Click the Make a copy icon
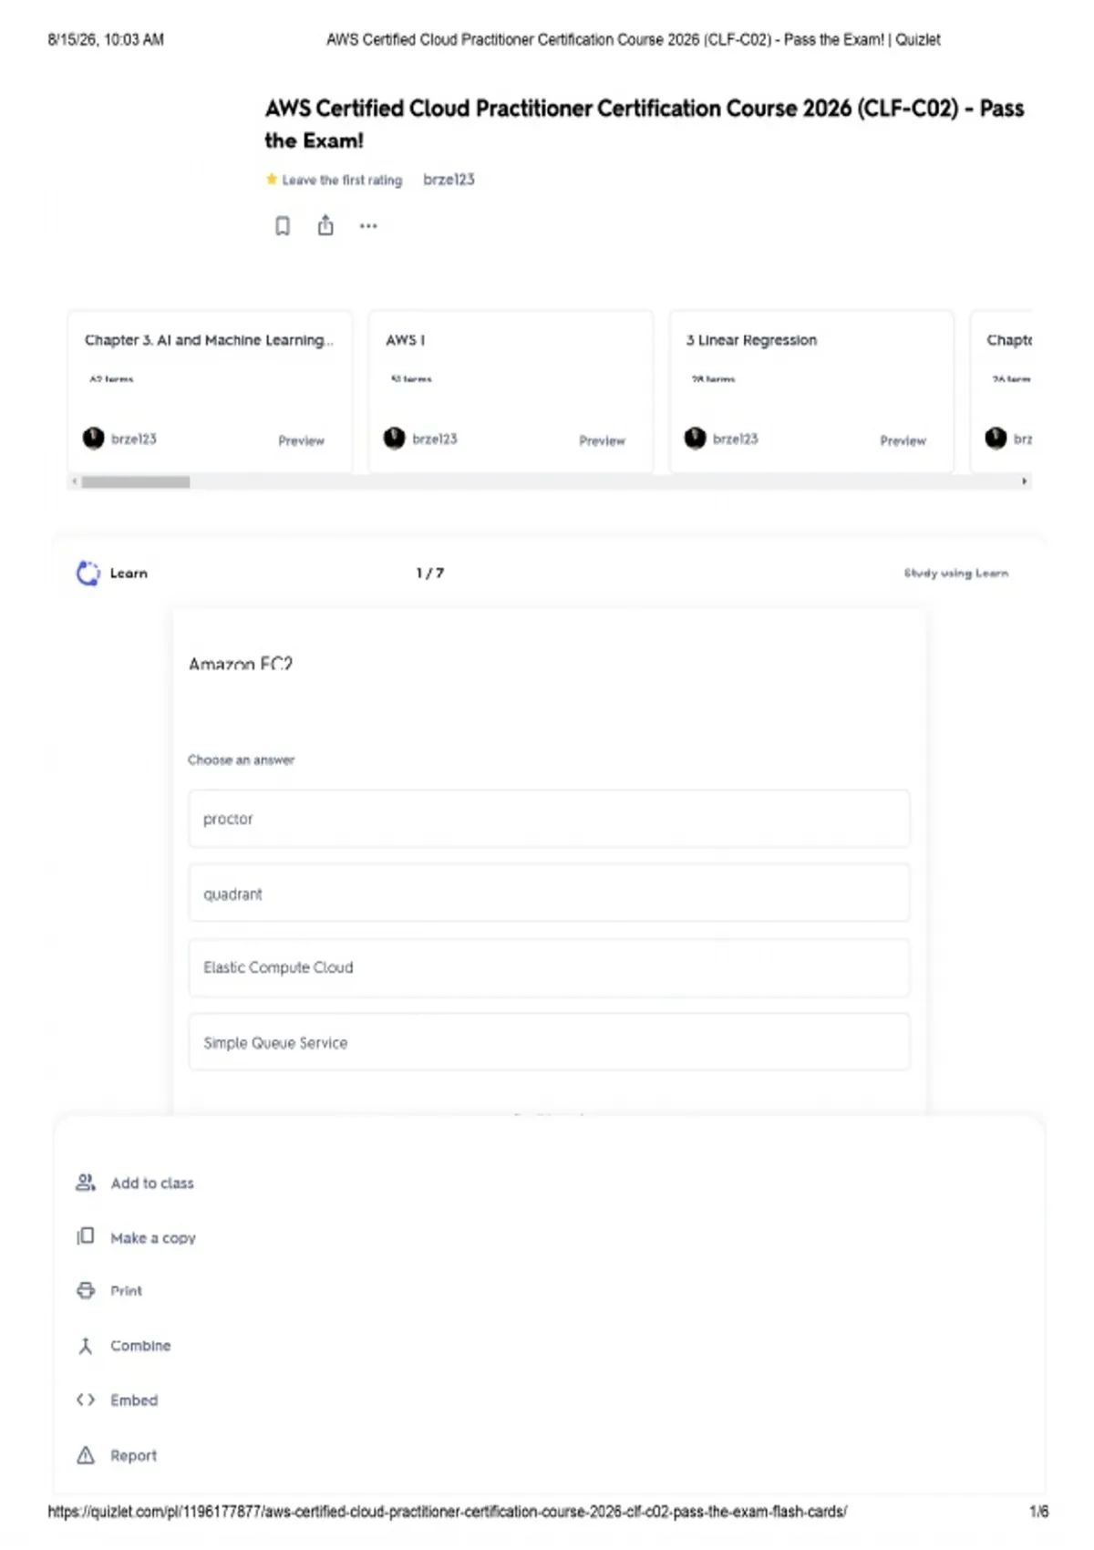The height and width of the screenshot is (1550, 1094). (x=86, y=1236)
